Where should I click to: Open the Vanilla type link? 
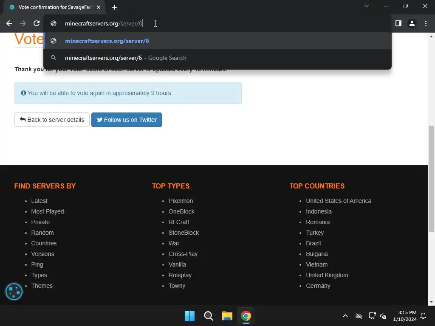click(177, 264)
